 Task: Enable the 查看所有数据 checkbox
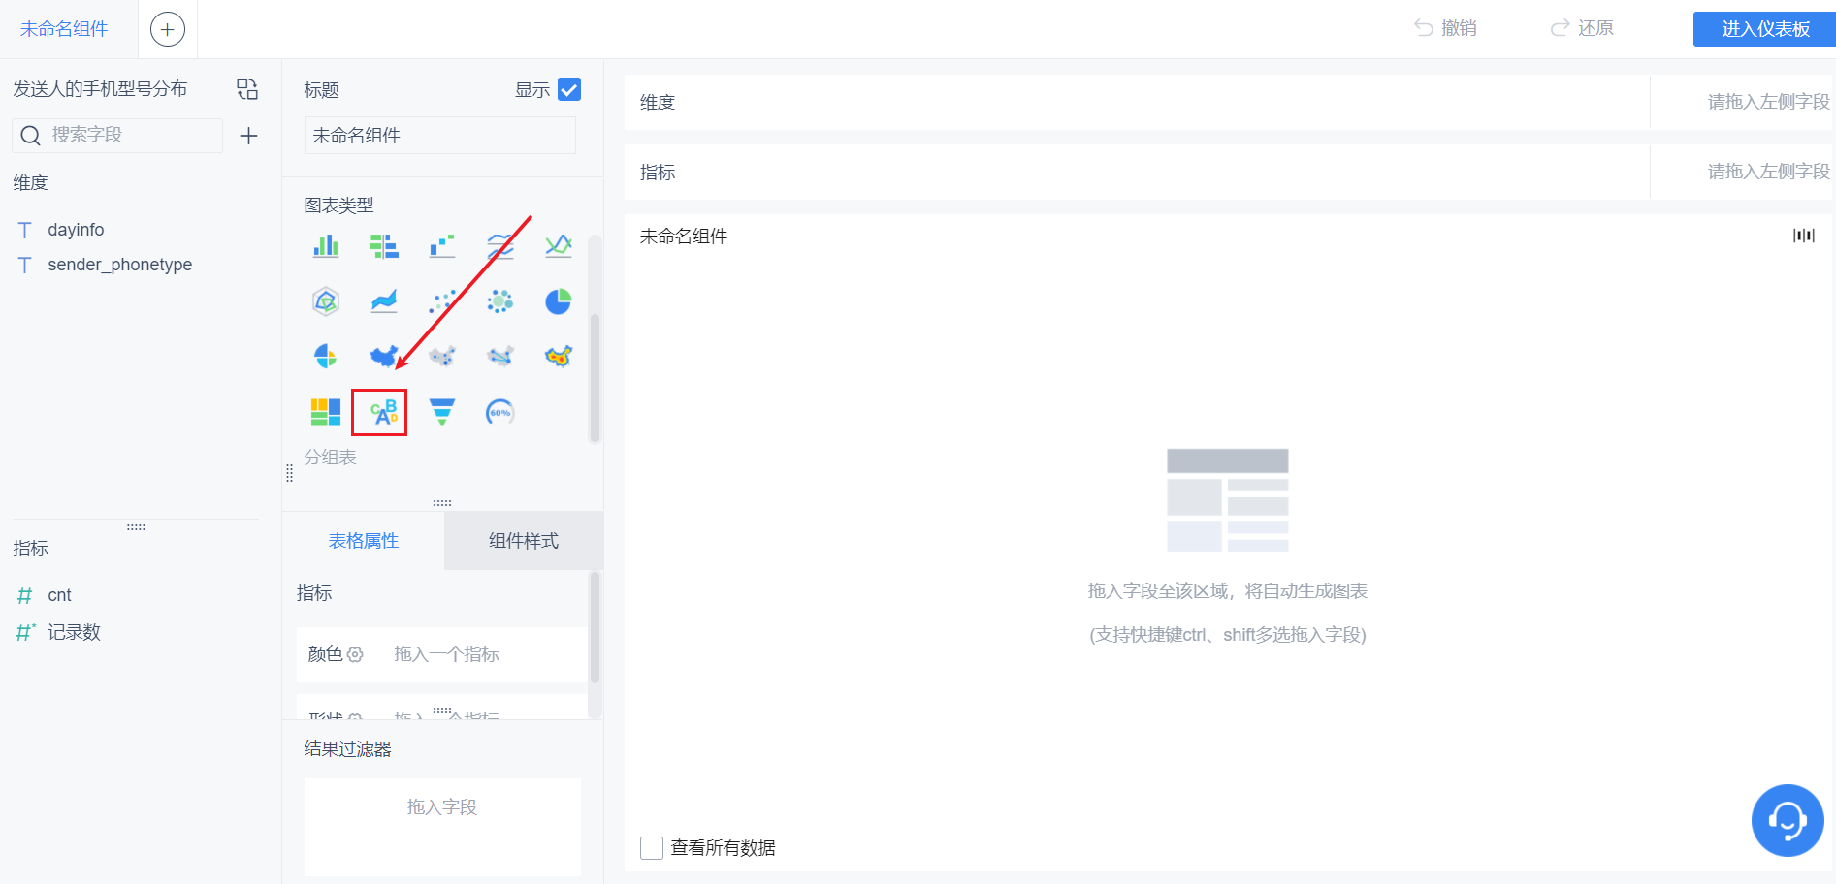point(651,847)
